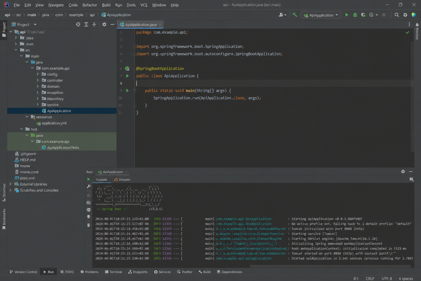Start debugging with the green bug icon
This screenshot has height=281, width=421.
tap(355, 15)
